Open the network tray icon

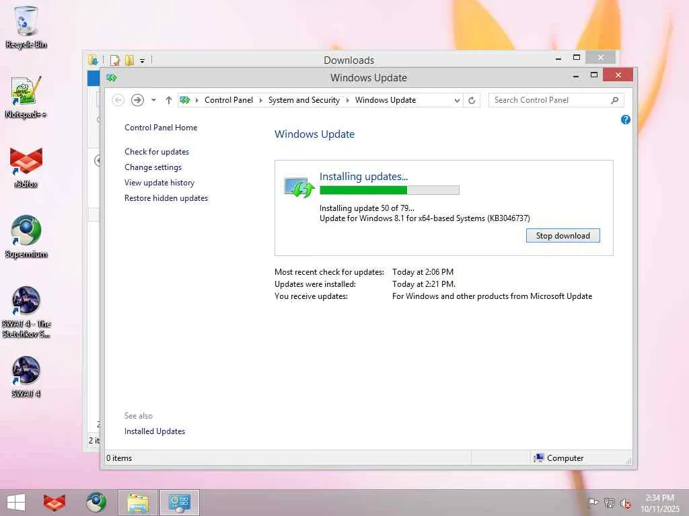tap(609, 503)
